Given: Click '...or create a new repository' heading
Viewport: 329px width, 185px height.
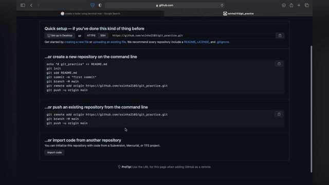Looking at the screenshot, I should (x=91, y=57).
